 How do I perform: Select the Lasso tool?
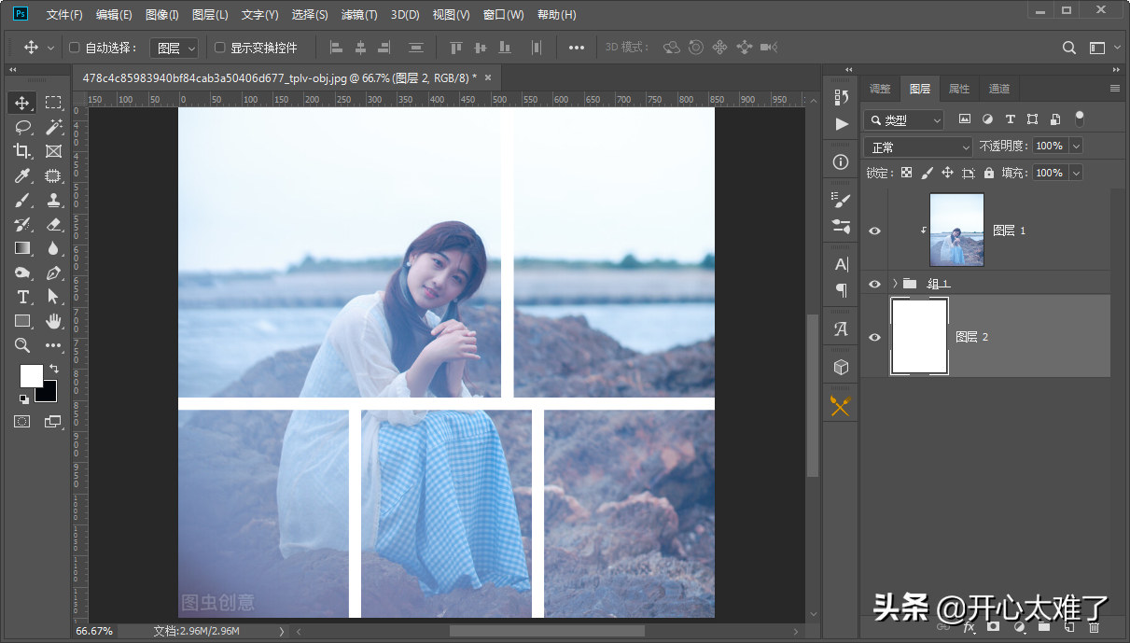point(22,127)
